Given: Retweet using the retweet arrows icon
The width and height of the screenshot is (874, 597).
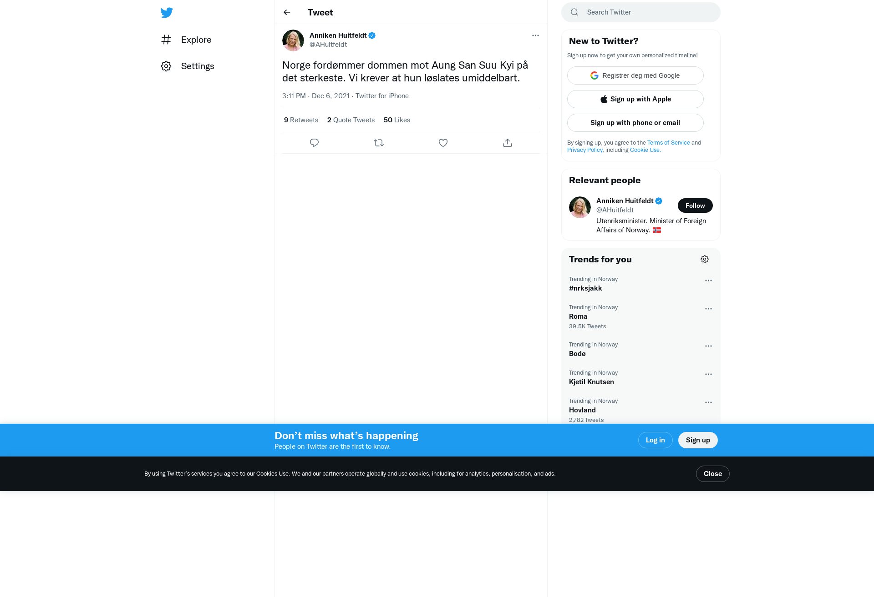Looking at the screenshot, I should tap(379, 143).
